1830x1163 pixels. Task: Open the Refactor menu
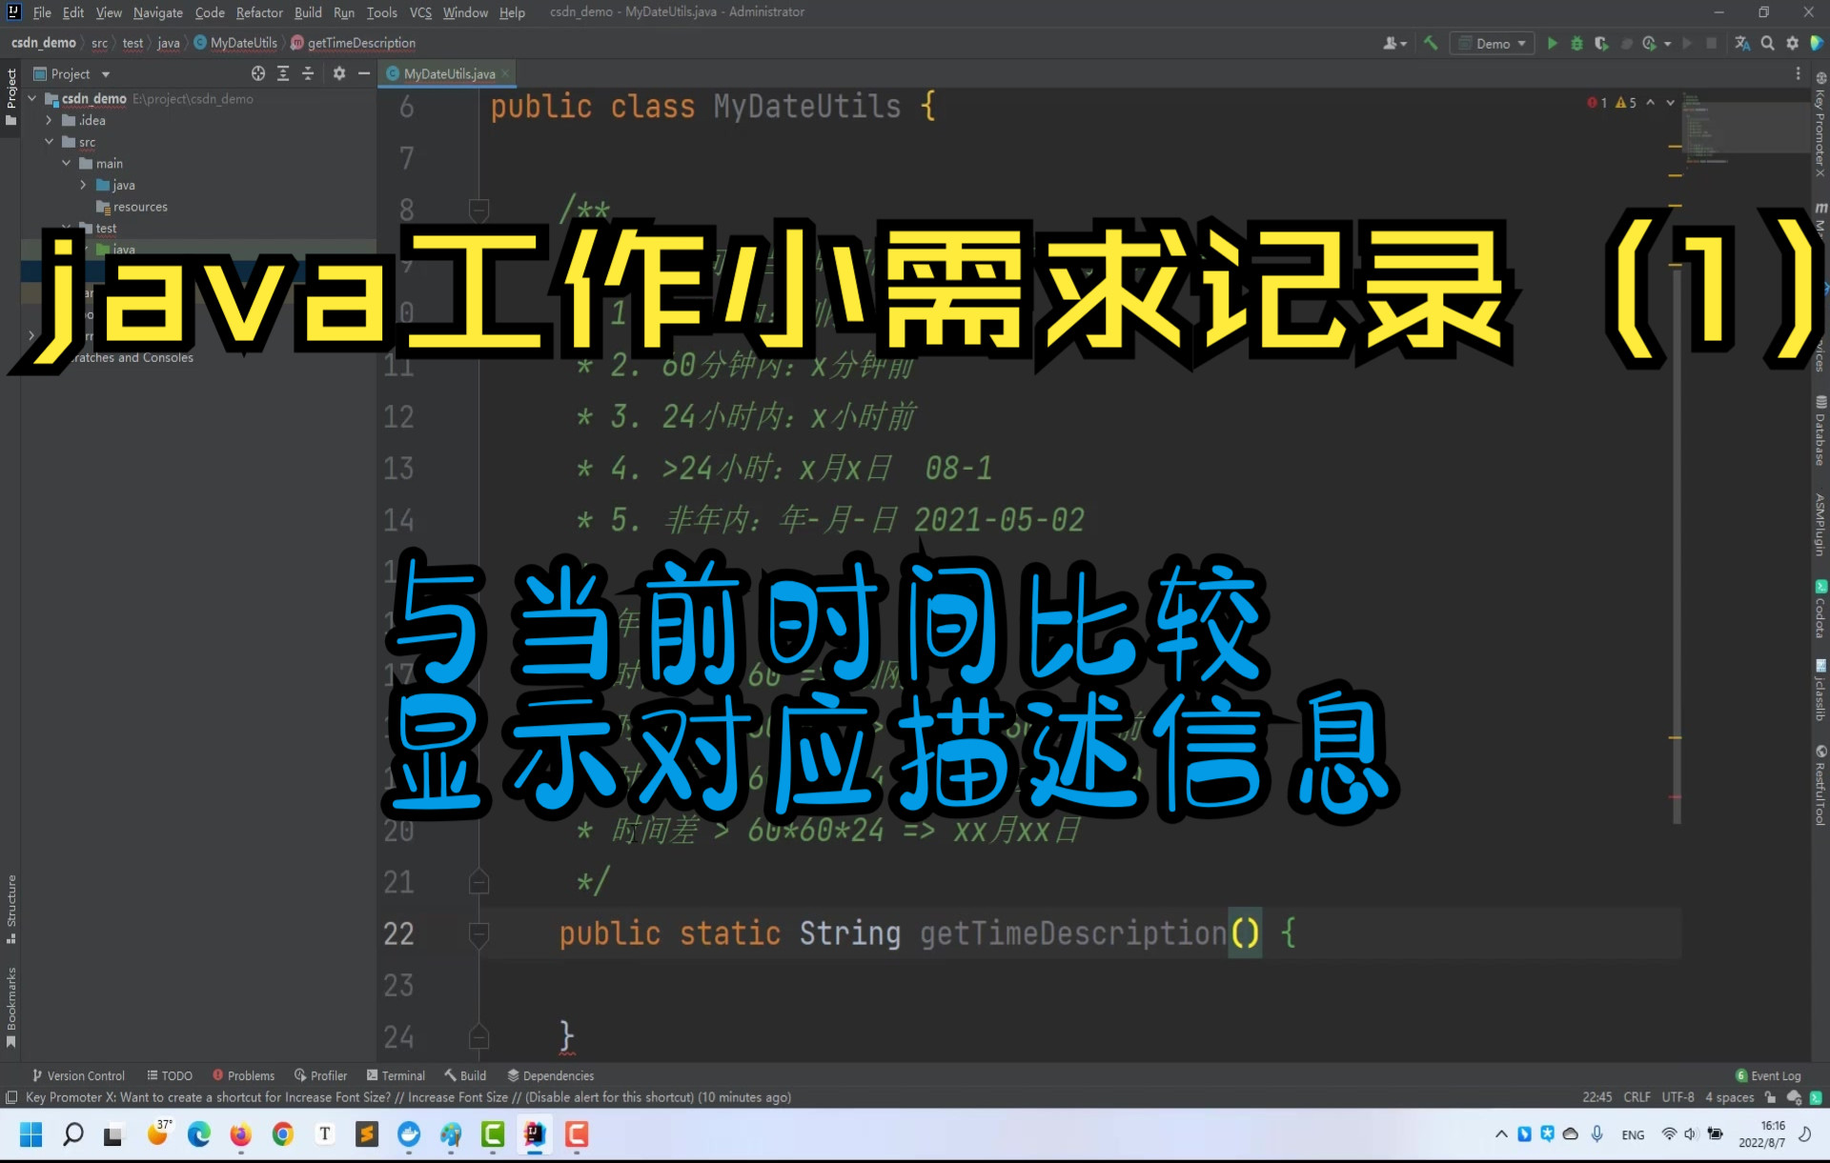tap(259, 12)
